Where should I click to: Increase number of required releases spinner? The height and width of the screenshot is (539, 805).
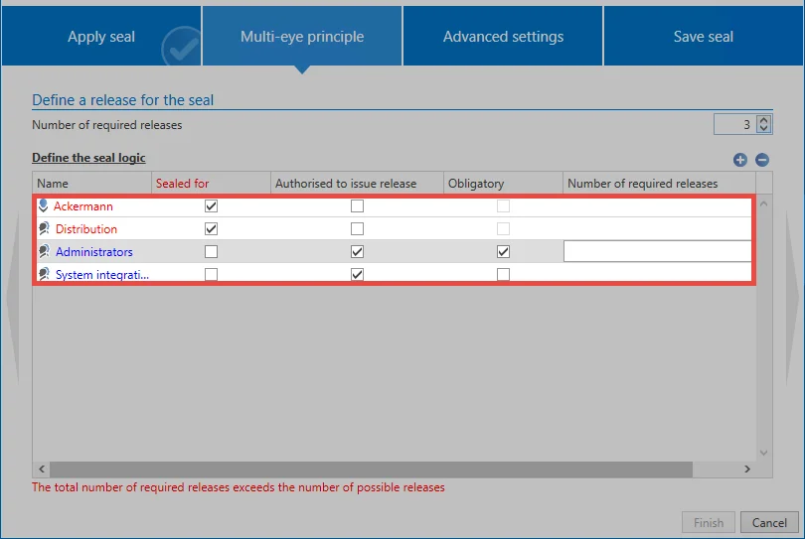click(x=764, y=120)
